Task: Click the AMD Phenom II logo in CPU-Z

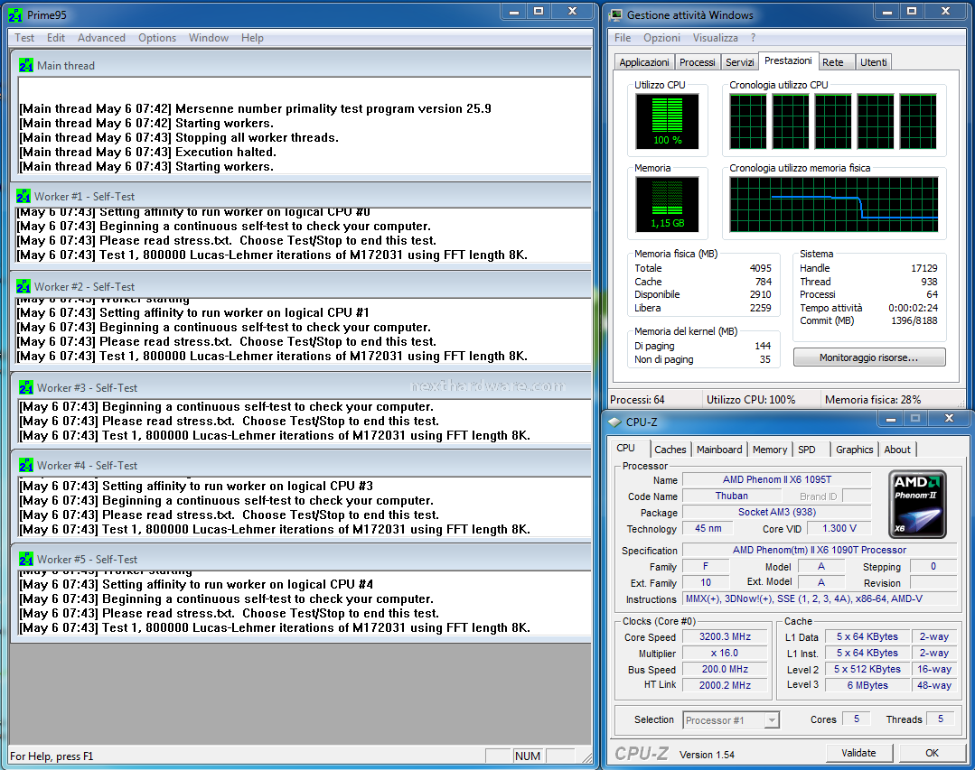Action: [x=918, y=505]
